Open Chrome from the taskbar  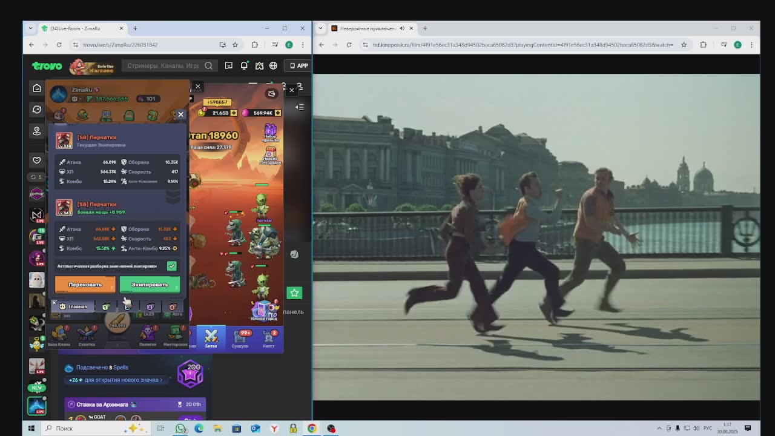point(312,428)
